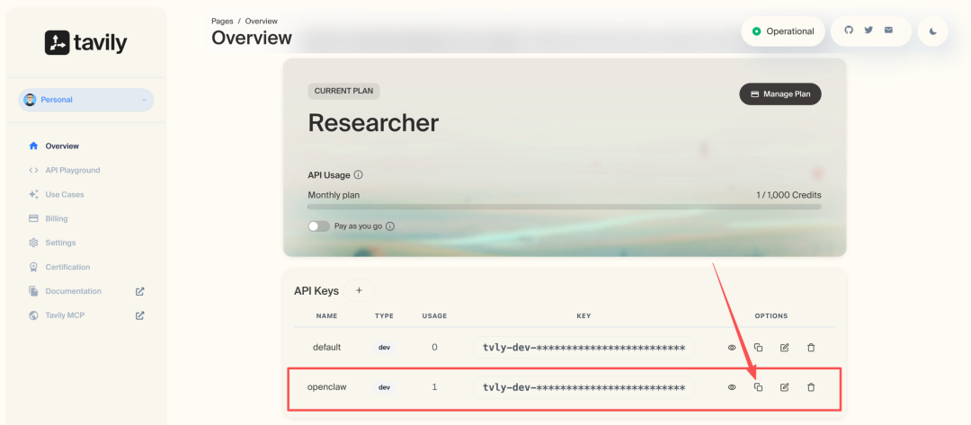Show the openclaw key using eye icon
The height and width of the screenshot is (425, 971).
[732, 387]
